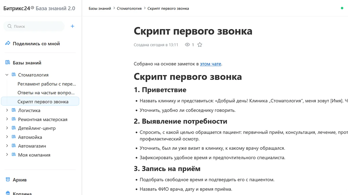Image resolution: width=348 pixels, height=195 pixels.
Task: Click the 2. Выявление потребности heading
Action: [181, 121]
